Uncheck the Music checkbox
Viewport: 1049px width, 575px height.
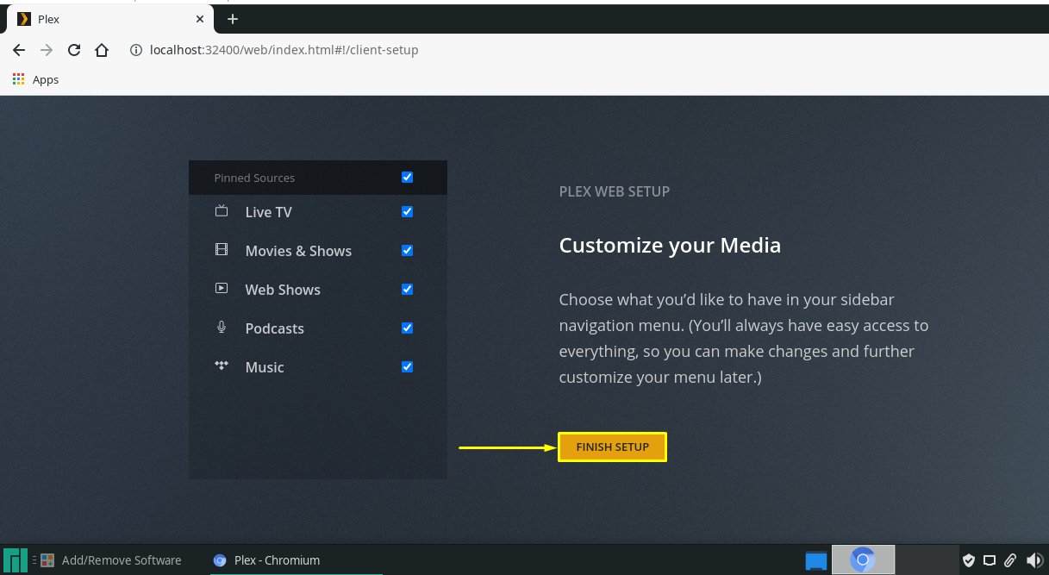point(408,367)
